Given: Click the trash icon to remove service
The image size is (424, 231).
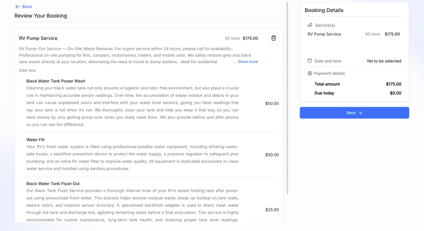Looking at the screenshot, I should [273, 38].
